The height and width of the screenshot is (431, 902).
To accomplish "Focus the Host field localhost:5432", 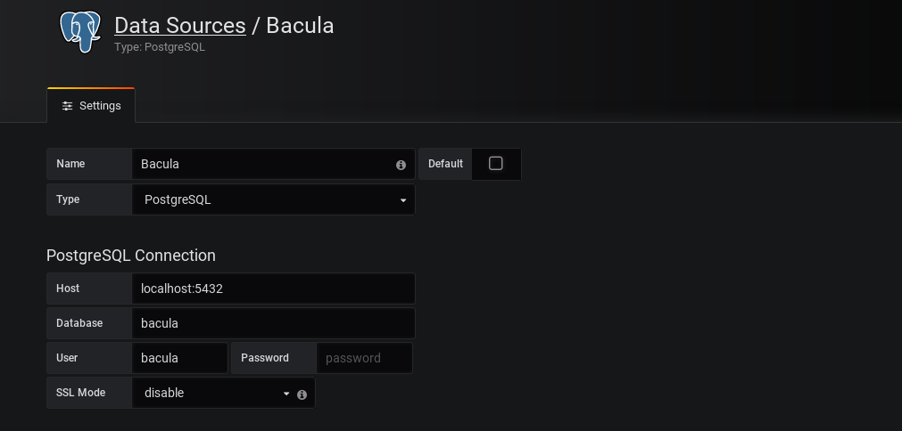I will (273, 289).
